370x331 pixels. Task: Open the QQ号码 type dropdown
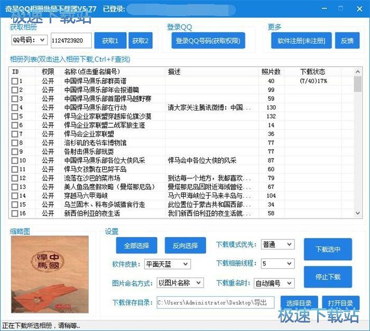tap(29, 40)
